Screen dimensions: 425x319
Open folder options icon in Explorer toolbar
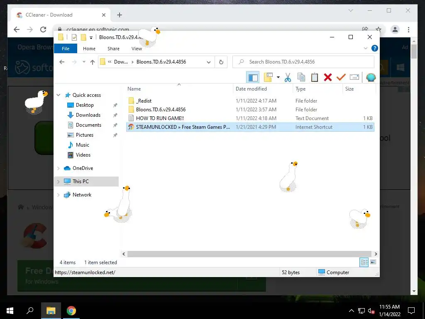coord(269,78)
